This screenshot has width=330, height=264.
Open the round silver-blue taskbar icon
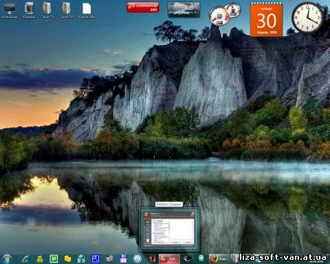pyautogui.click(x=137, y=258)
